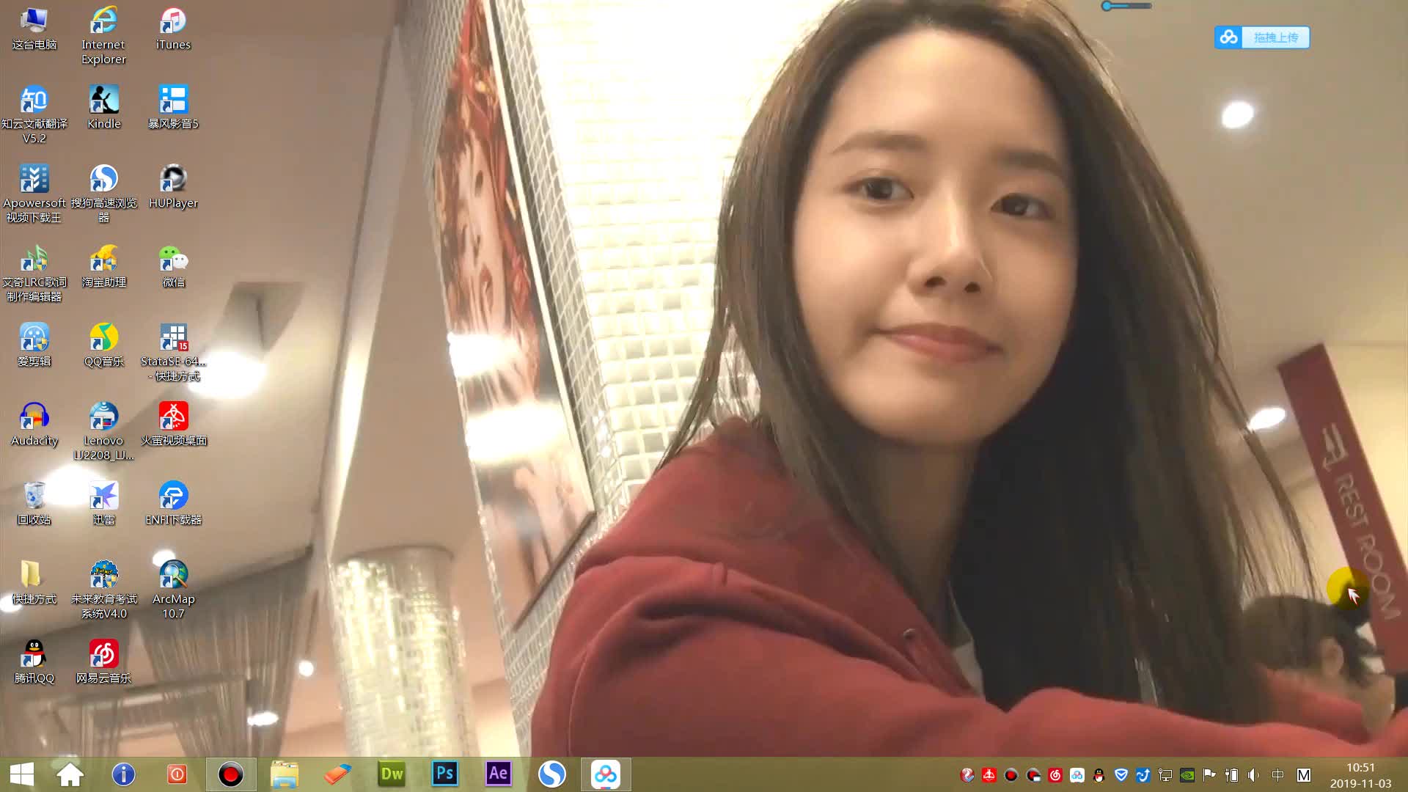Click NetEase Cloud Music tray icon
The height and width of the screenshot is (792, 1408).
(1055, 775)
